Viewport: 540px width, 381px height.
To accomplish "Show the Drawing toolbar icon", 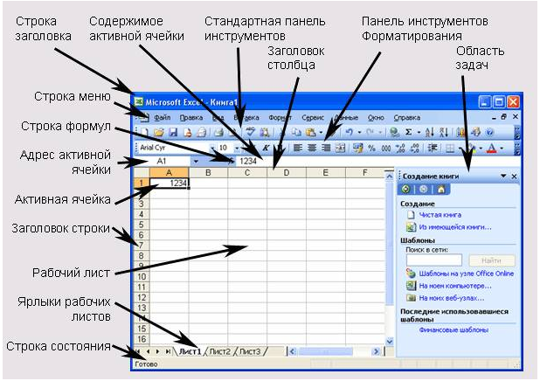I will (x=475, y=132).
